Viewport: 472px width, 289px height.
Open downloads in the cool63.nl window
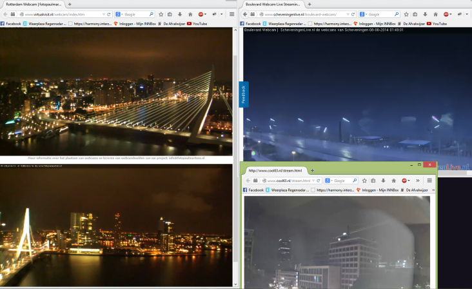[383, 181]
